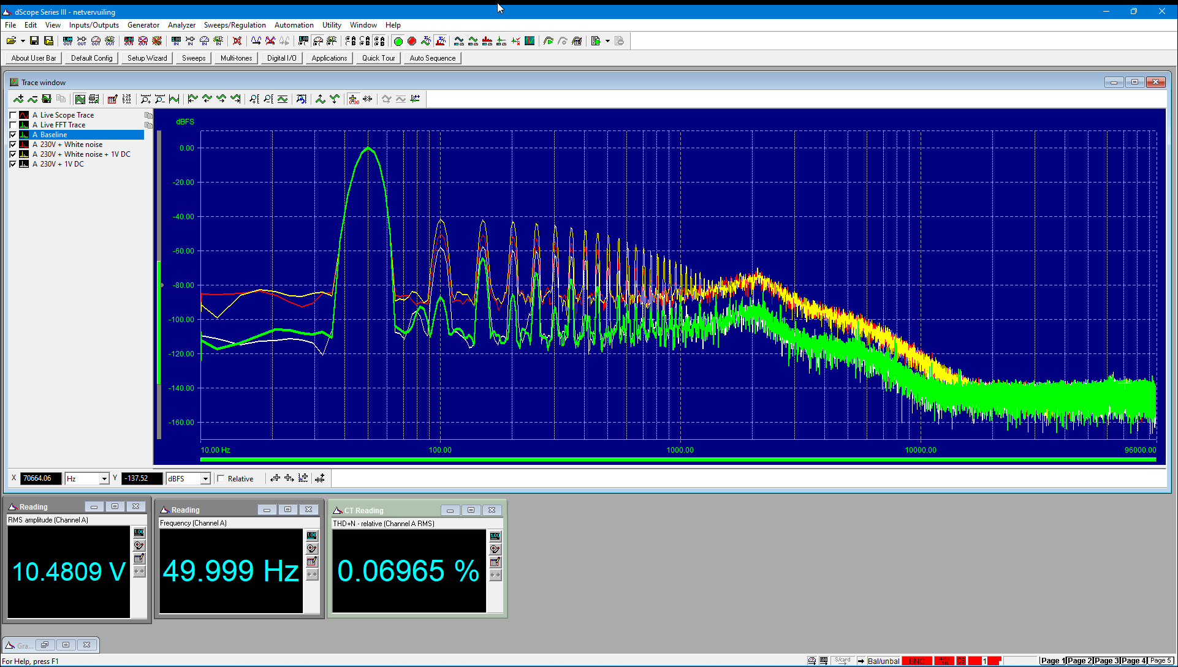Expand the dropdown arrow next to open icon

tap(23, 41)
